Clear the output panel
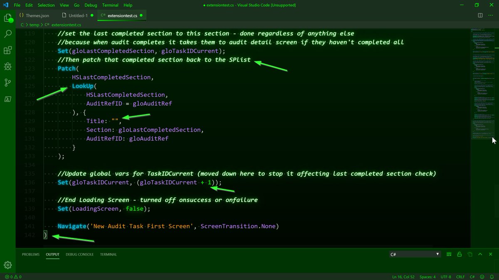This screenshot has height=280, width=499. 449,254
